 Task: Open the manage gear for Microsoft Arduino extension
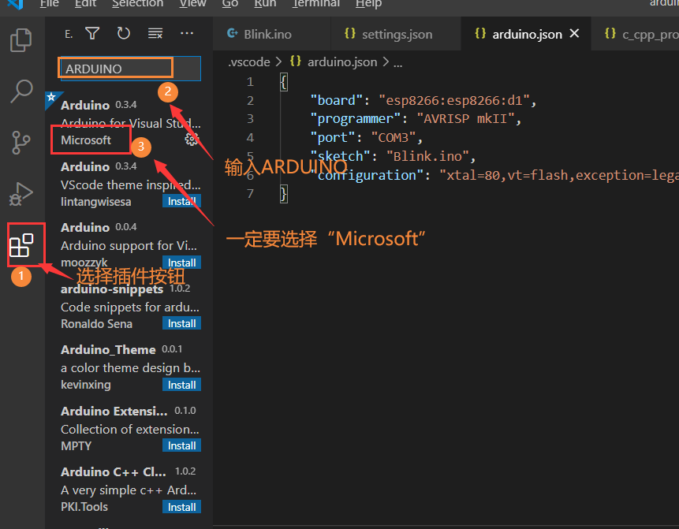[x=192, y=139]
